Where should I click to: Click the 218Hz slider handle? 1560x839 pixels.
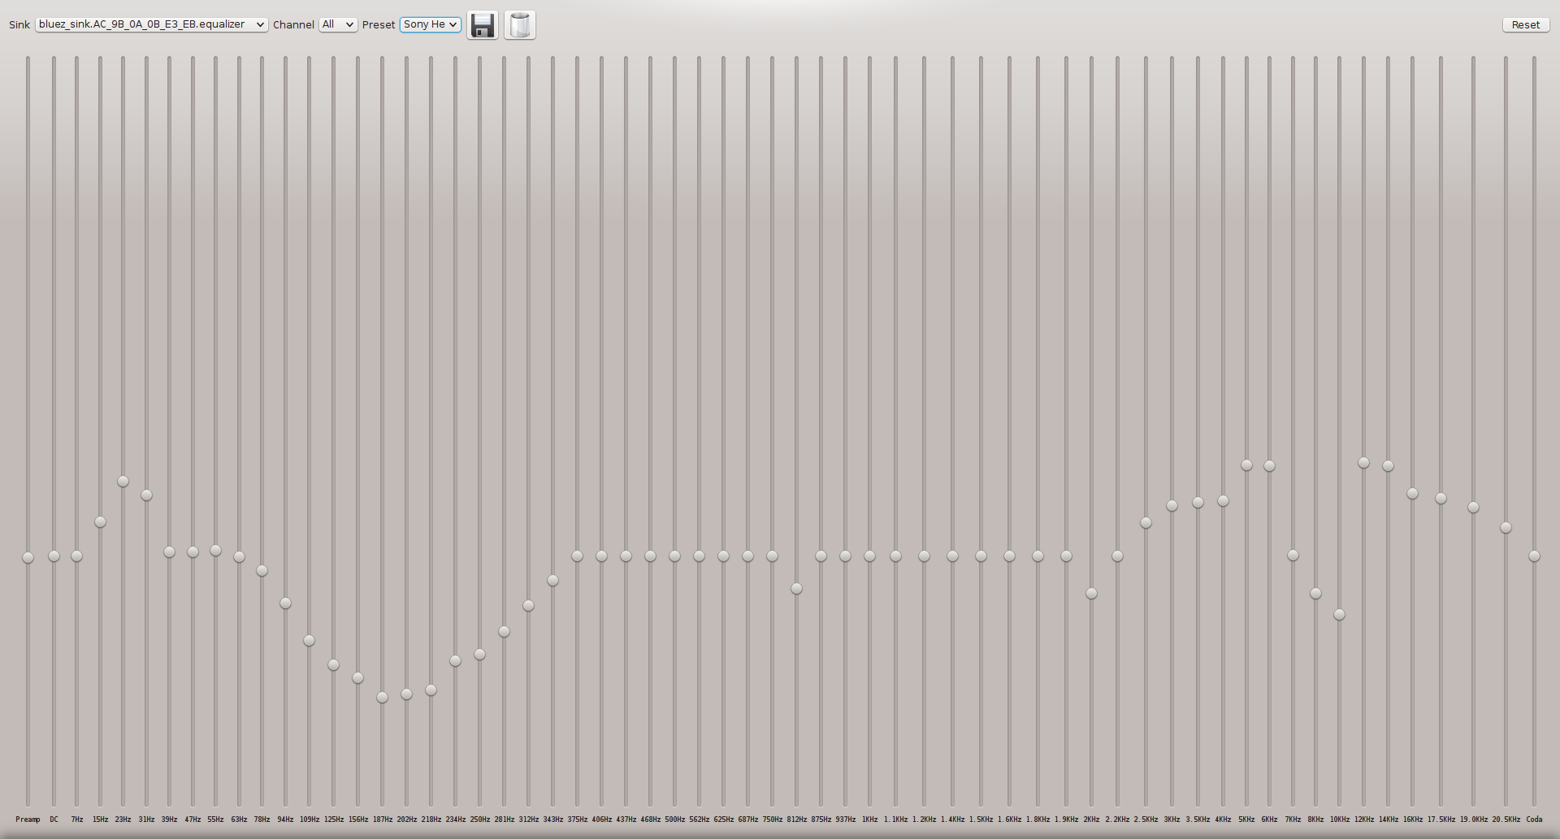pyautogui.click(x=431, y=690)
